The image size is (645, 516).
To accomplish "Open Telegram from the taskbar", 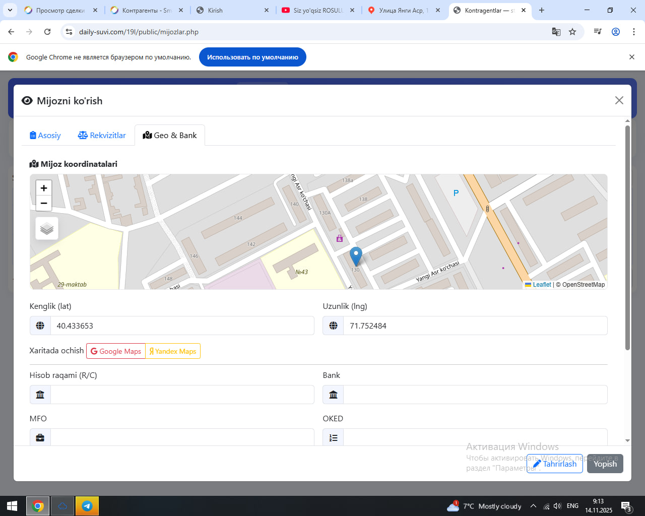I will pos(87,506).
